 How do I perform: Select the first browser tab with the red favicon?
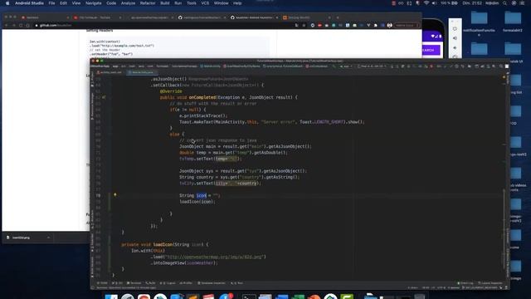pos(45,17)
